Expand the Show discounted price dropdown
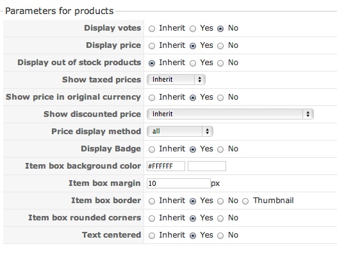337x260 pixels. (x=230, y=114)
